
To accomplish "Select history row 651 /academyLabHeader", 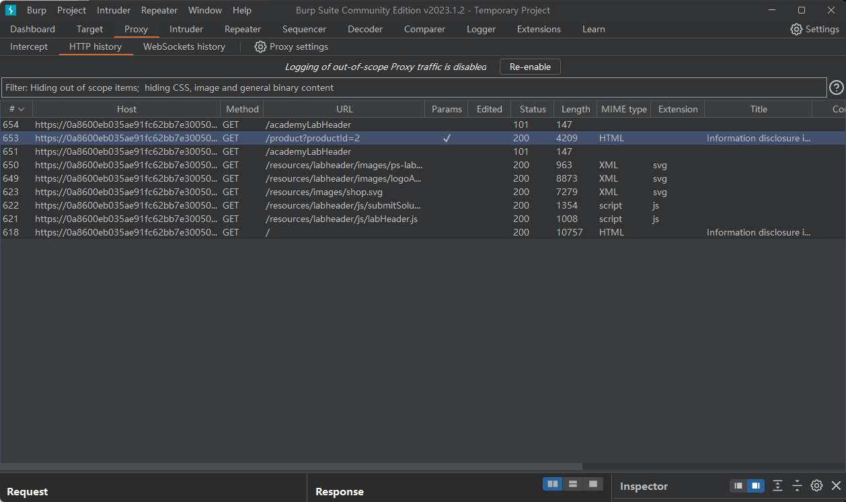I will [x=423, y=151].
